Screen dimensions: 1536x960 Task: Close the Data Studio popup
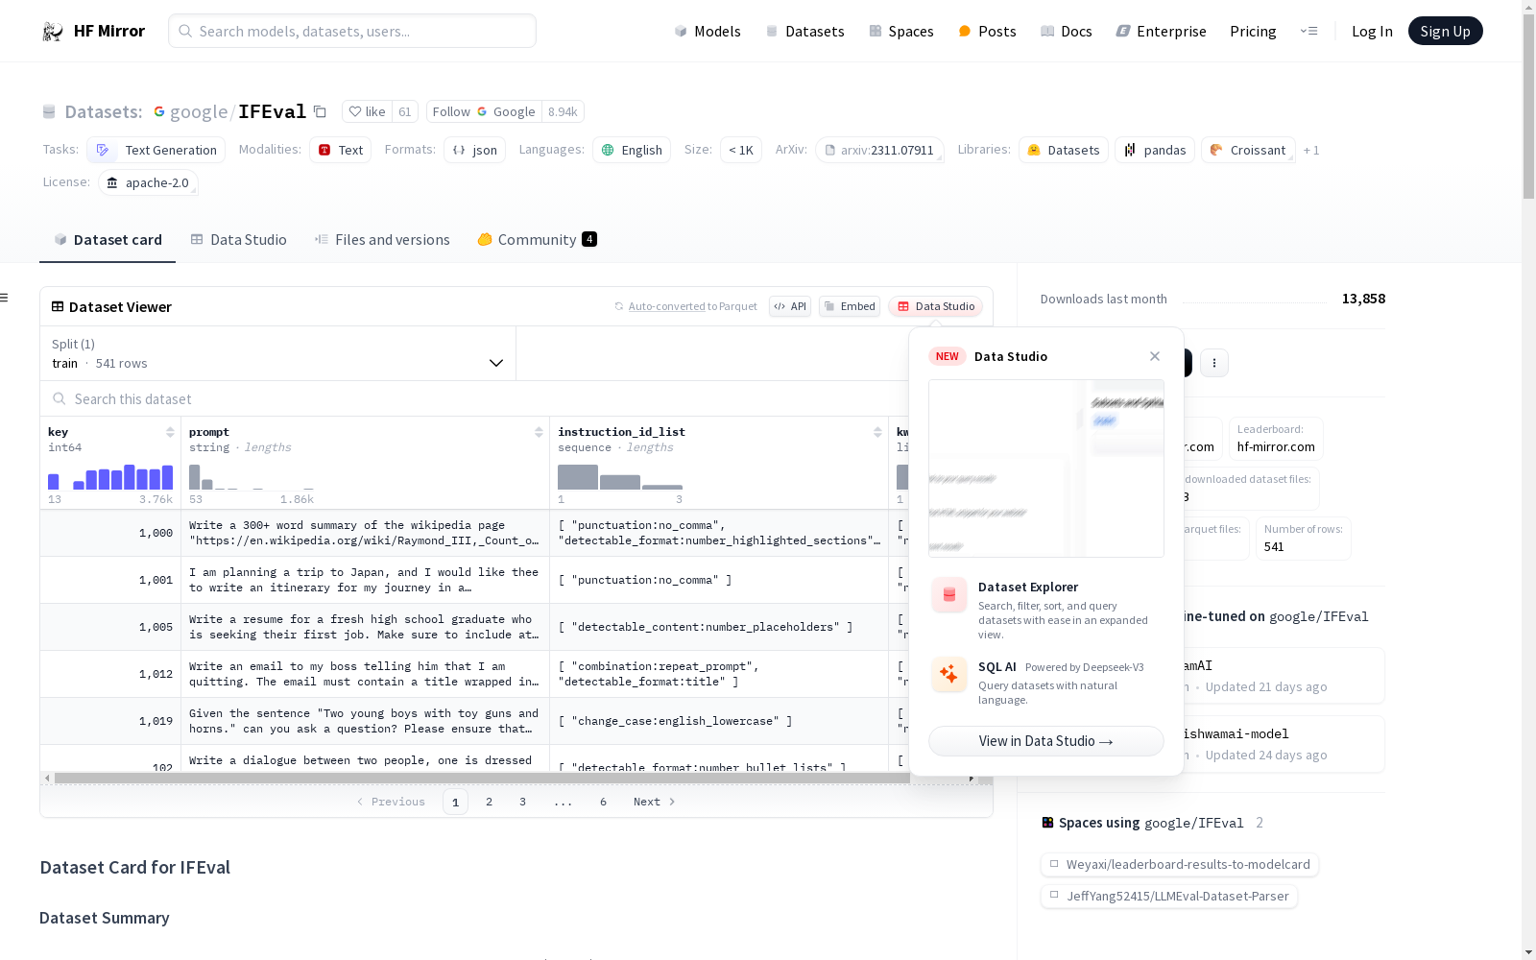point(1155,356)
